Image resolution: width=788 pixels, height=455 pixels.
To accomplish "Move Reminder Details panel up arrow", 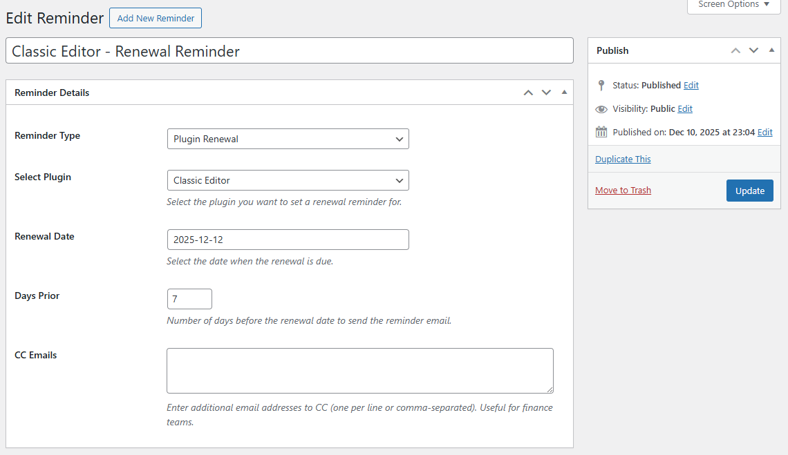I will coord(528,93).
